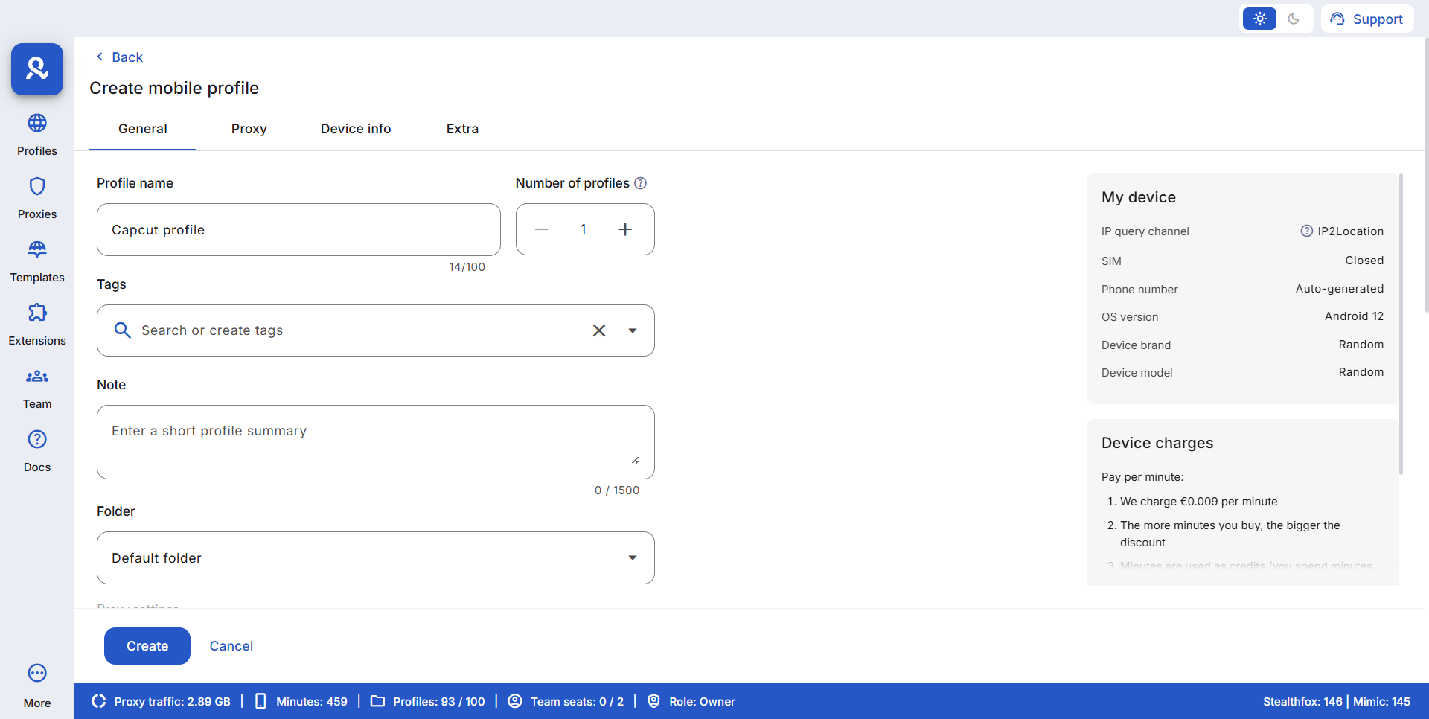Switch to light theme mode

tap(1259, 19)
